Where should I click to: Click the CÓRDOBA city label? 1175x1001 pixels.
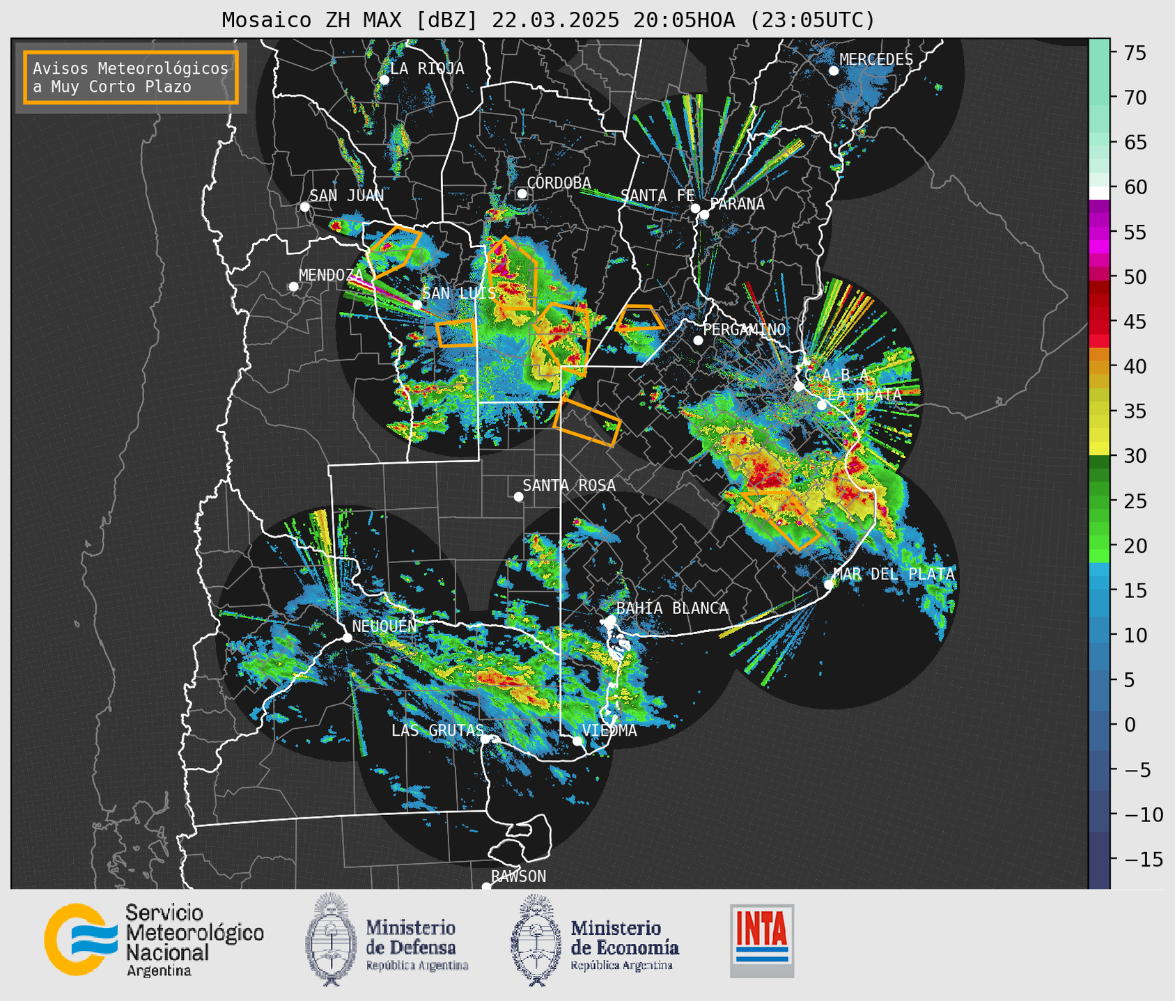pos(559,182)
